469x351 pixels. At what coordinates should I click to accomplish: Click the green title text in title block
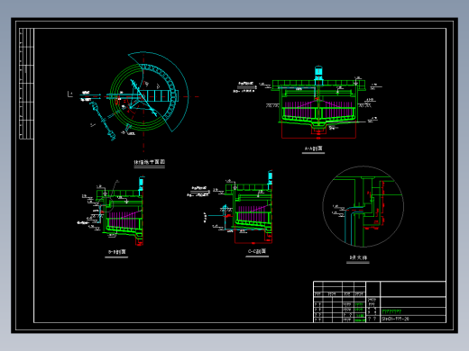coord(391,311)
